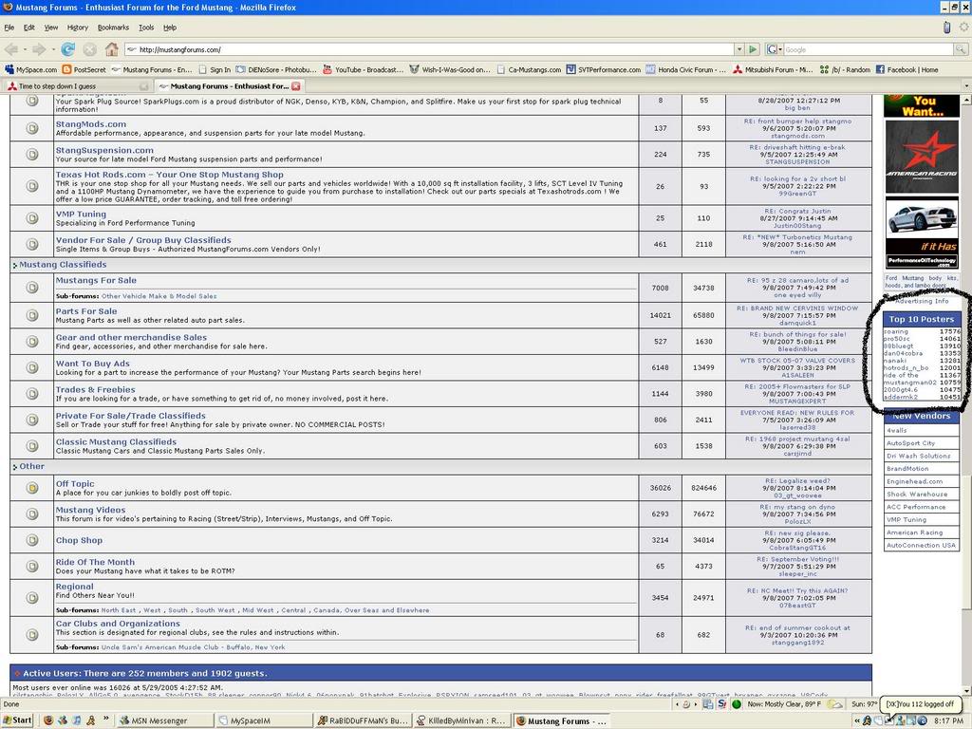The image size is (972, 729).
Task: Expand the address bar history dropdown
Action: 738,49
